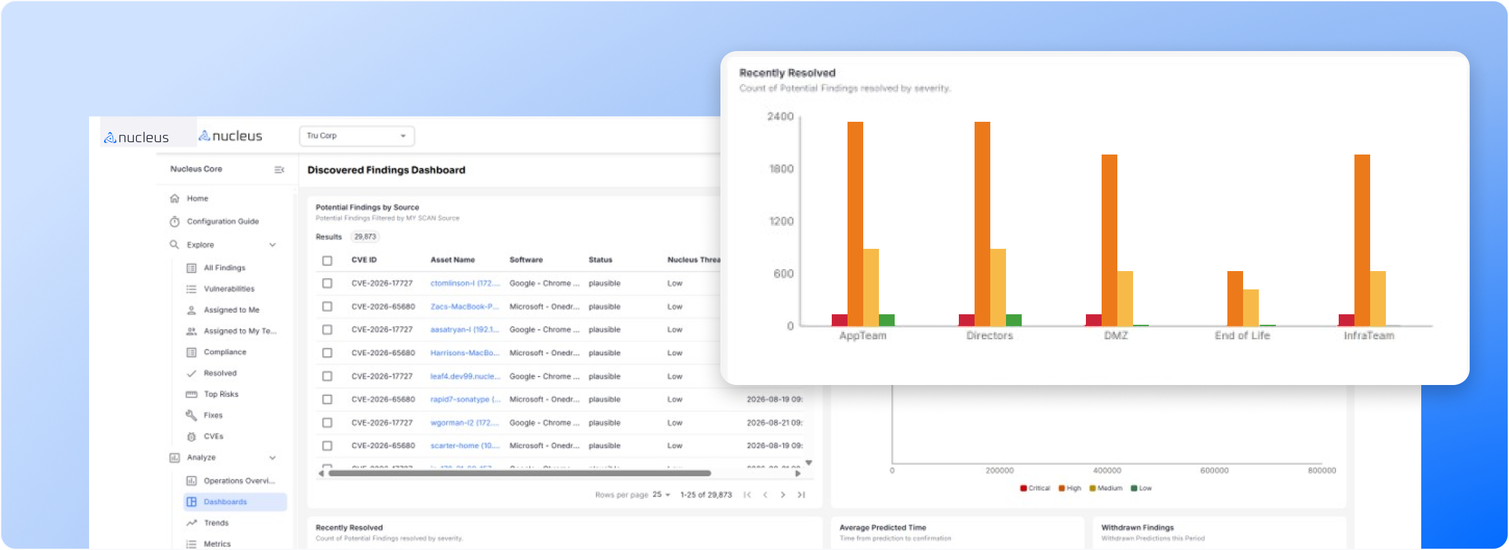Viewport: 1509px width, 550px height.
Task: Toggle the select-all checkbox in header
Action: click(327, 261)
